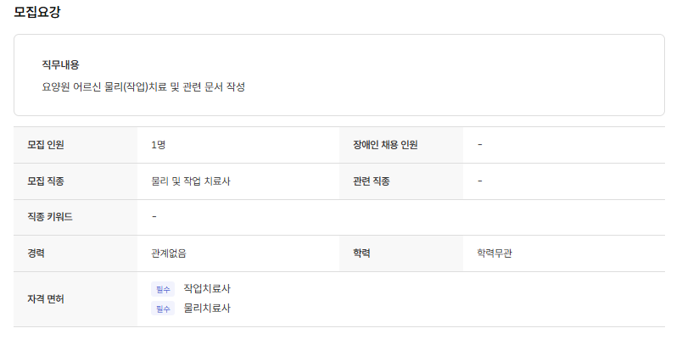Select the 작업치료사 license text
Viewport: 682px width, 345px height.
(207, 289)
